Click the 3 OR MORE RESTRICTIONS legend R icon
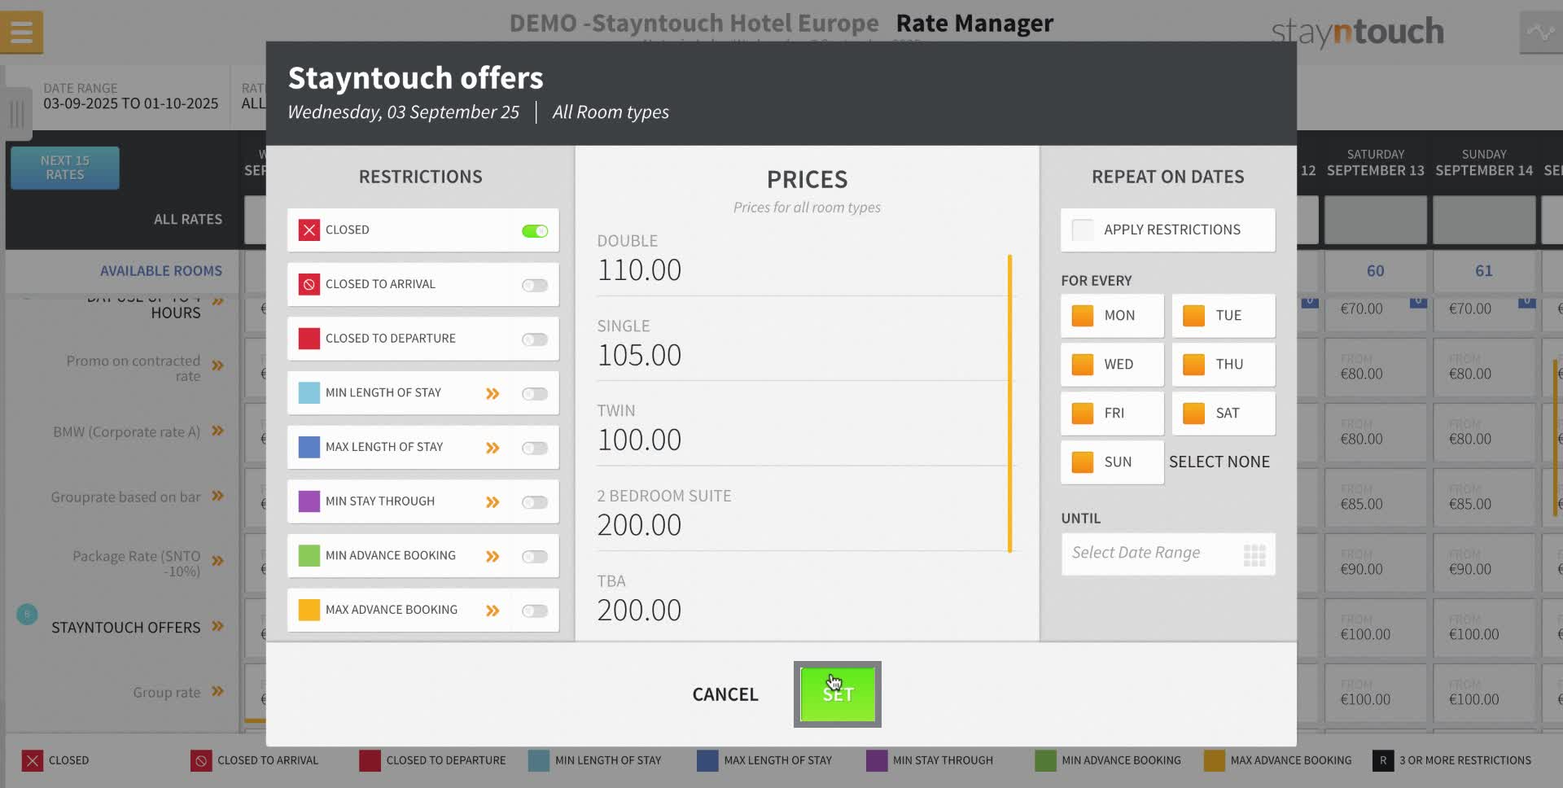The height and width of the screenshot is (788, 1563). click(x=1382, y=761)
